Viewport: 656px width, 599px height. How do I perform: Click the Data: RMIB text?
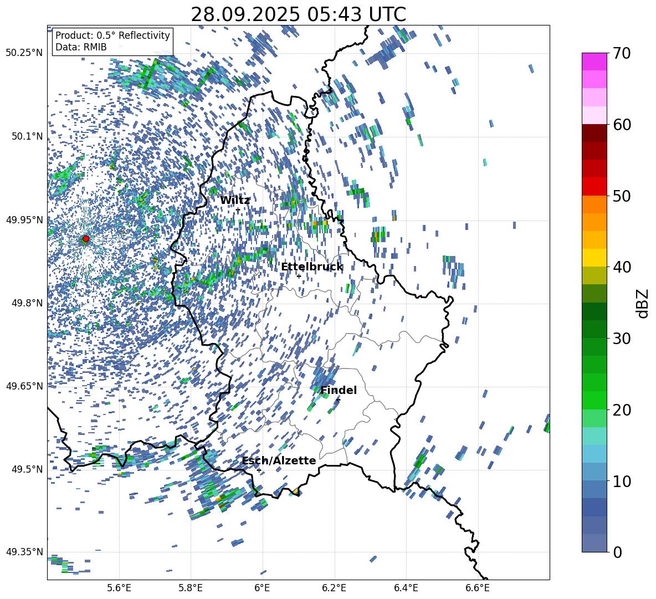tap(81, 47)
